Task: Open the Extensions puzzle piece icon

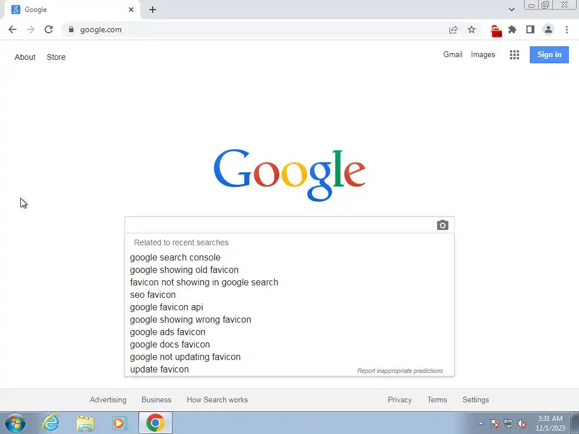Action: click(x=512, y=29)
